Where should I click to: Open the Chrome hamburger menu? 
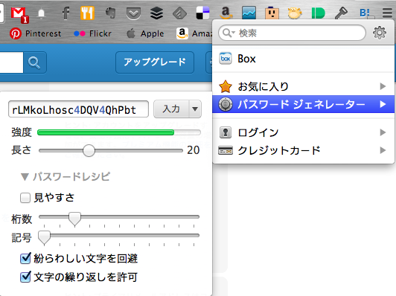click(x=387, y=13)
